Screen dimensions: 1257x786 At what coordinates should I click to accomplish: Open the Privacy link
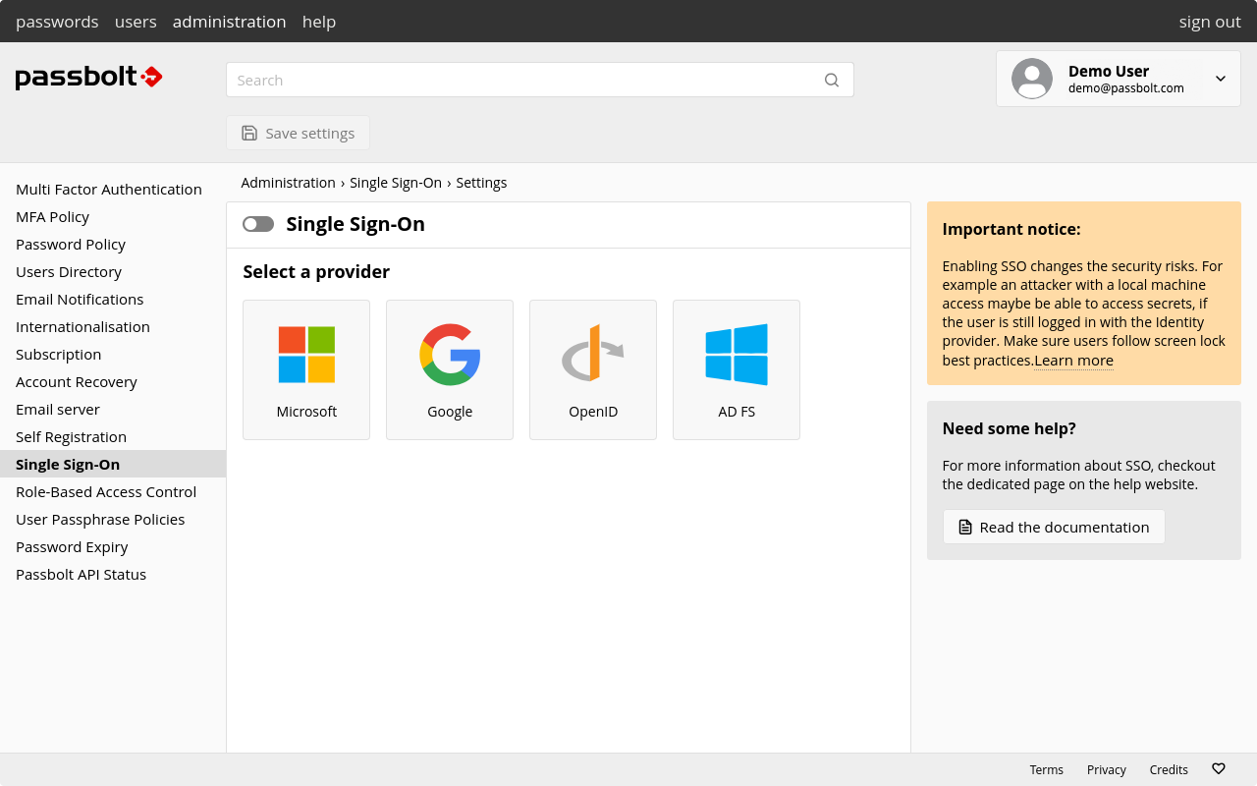pyautogui.click(x=1107, y=769)
